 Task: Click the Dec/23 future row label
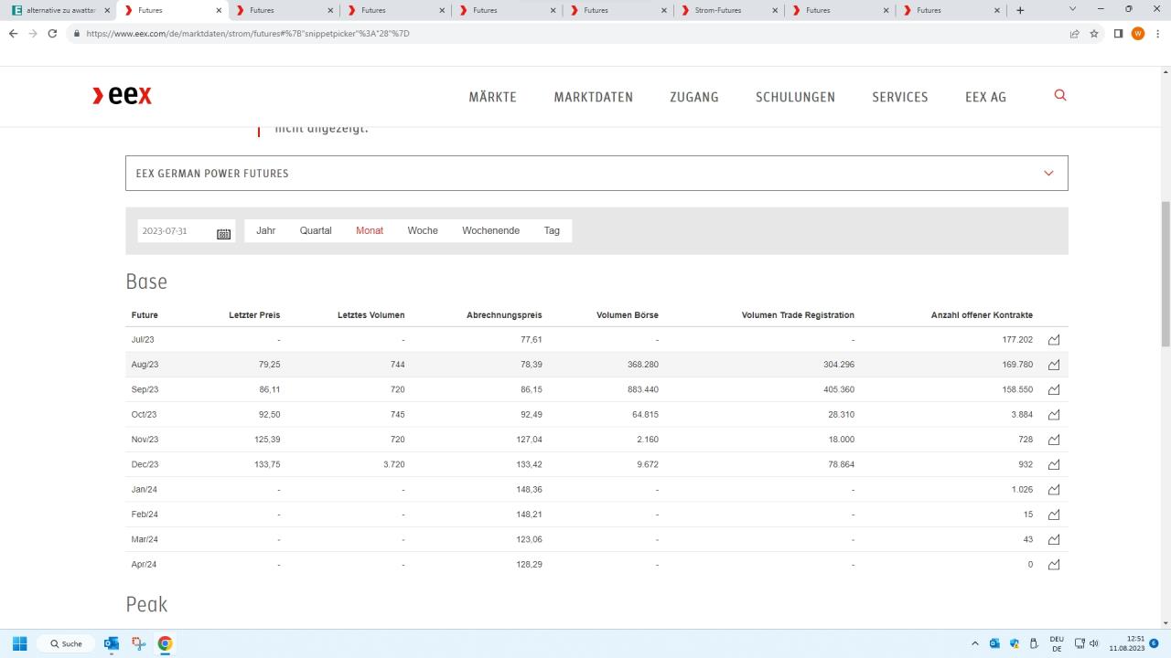tap(145, 464)
